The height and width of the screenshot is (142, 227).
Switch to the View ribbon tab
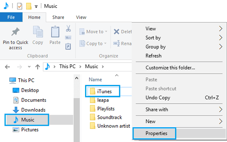[81, 17]
